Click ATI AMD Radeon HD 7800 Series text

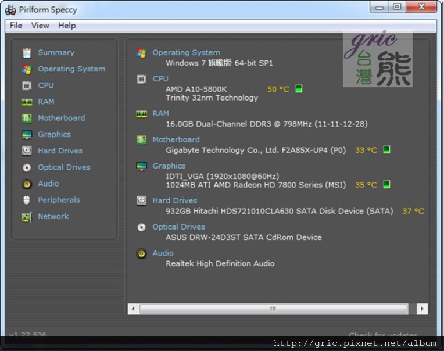coord(256,185)
